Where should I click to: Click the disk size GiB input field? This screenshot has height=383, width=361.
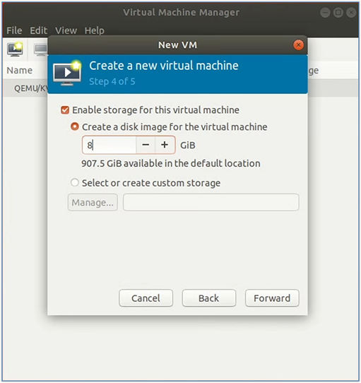coord(110,145)
